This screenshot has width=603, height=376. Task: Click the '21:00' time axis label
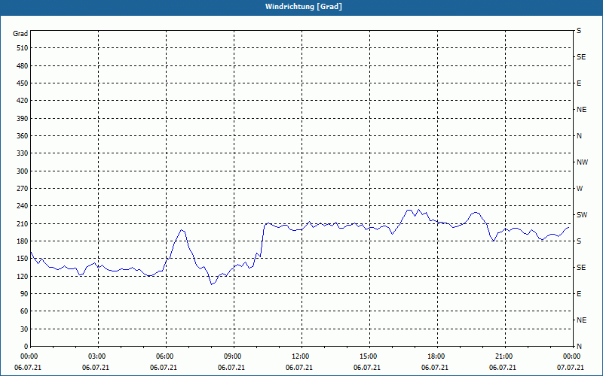pyautogui.click(x=504, y=356)
